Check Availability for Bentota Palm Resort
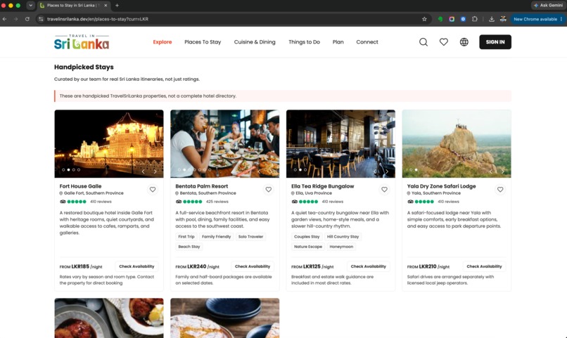567x338 pixels. (253, 266)
